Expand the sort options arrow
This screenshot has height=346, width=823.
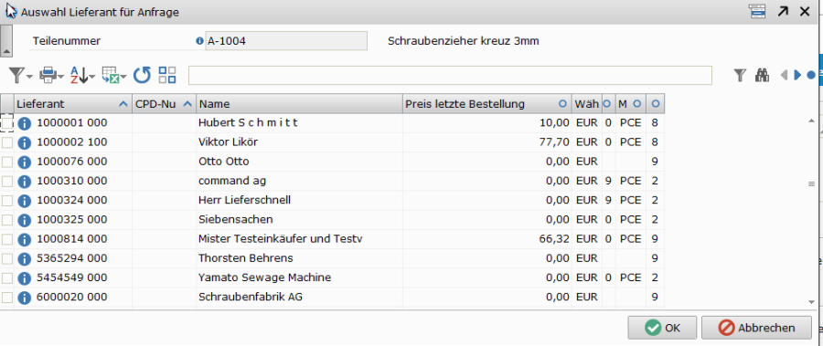click(x=91, y=77)
